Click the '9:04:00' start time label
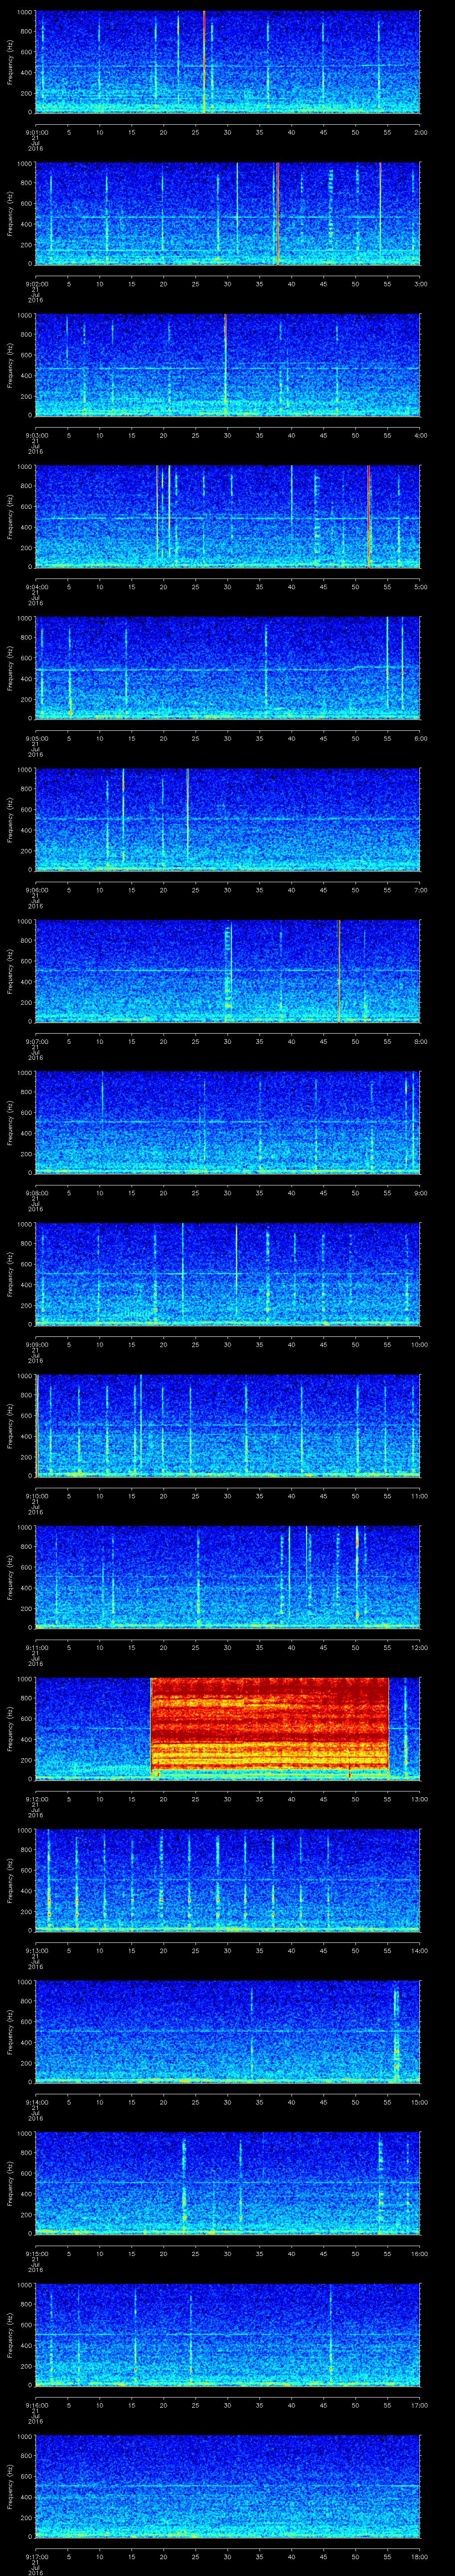This screenshot has height=2576, width=455. click(x=36, y=587)
